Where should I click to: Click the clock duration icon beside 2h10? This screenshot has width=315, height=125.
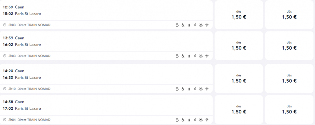[x=5, y=89]
